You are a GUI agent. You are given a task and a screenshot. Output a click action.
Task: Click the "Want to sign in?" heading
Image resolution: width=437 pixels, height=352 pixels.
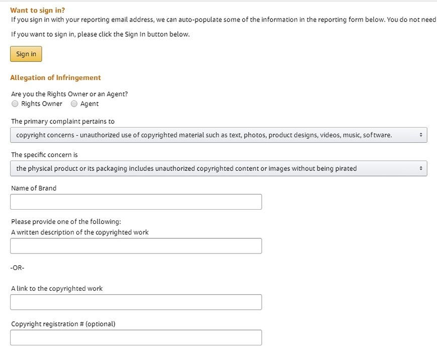[x=38, y=10]
